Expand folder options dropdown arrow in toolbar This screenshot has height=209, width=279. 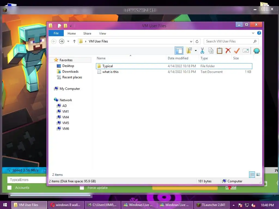pyautogui.click(x=196, y=51)
